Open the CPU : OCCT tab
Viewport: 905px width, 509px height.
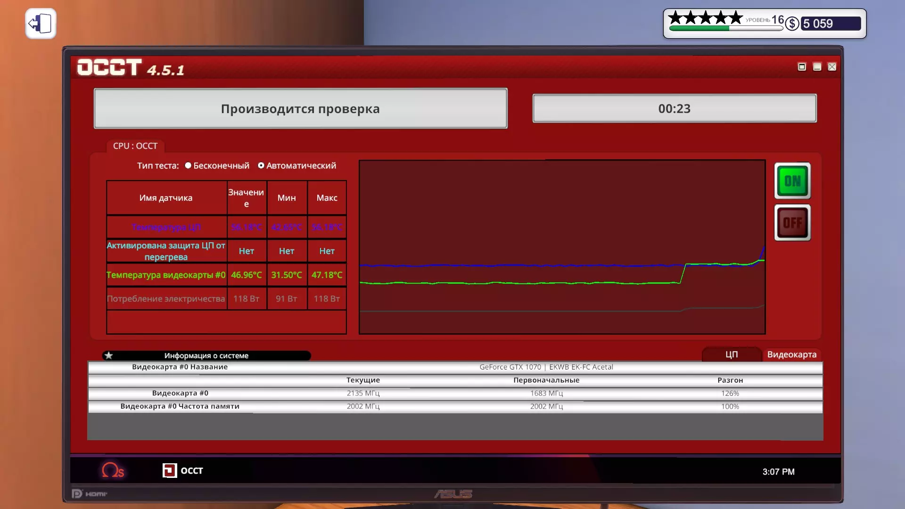coord(135,146)
